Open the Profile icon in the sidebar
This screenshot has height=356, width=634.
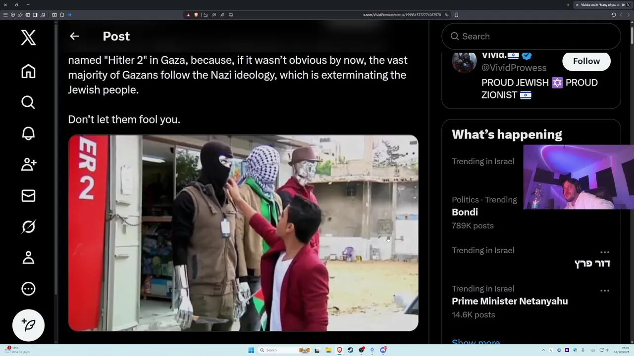[x=28, y=258]
